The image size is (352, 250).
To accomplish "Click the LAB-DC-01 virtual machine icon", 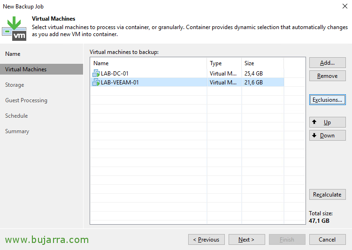I will pos(96,73).
